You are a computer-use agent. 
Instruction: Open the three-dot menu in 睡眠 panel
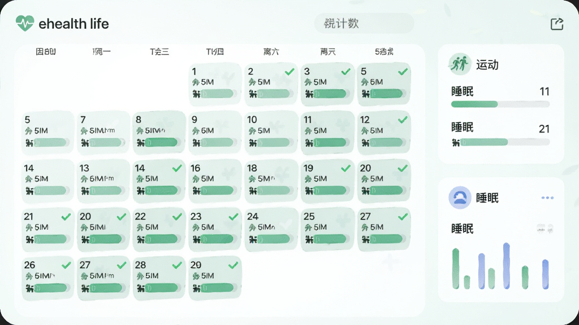coord(547,198)
